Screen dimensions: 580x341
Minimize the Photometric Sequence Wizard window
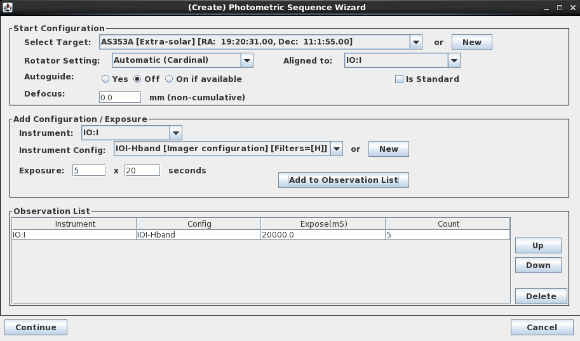click(546, 8)
